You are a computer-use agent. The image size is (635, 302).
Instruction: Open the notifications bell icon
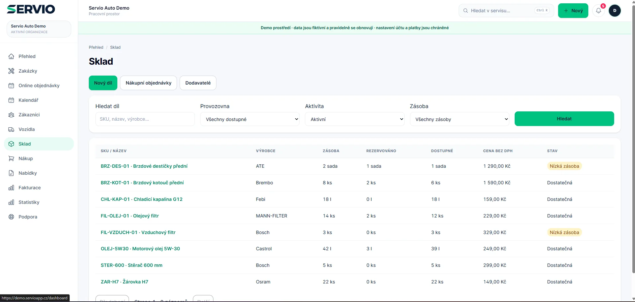[x=599, y=11]
